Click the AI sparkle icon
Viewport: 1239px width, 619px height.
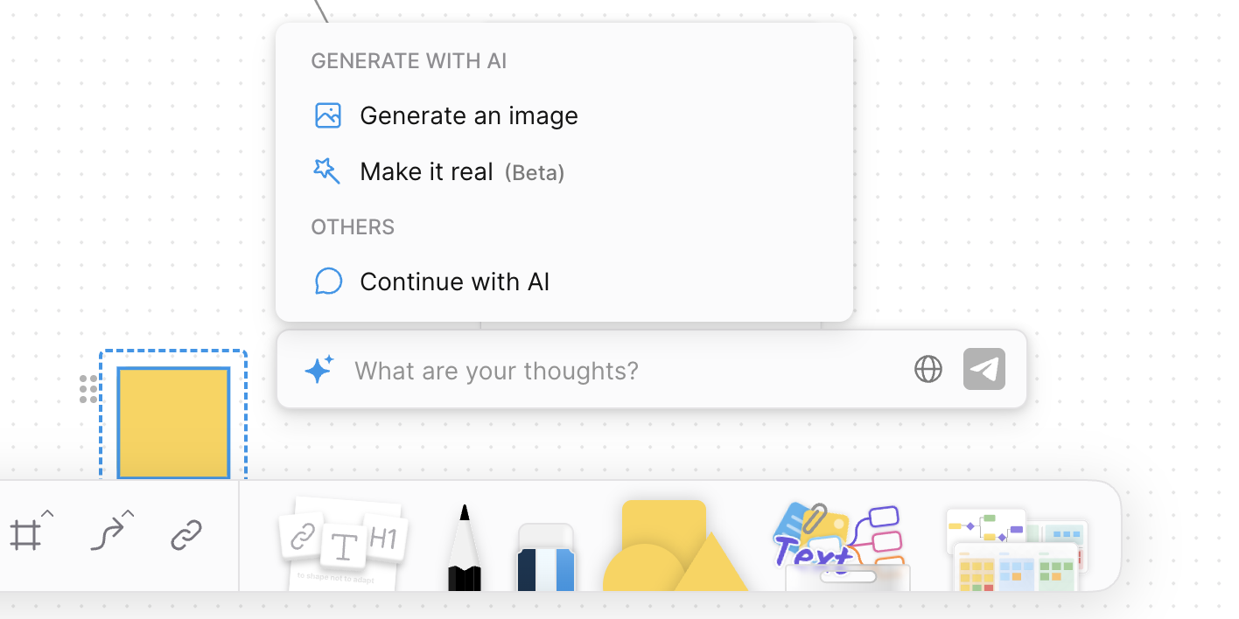click(318, 371)
